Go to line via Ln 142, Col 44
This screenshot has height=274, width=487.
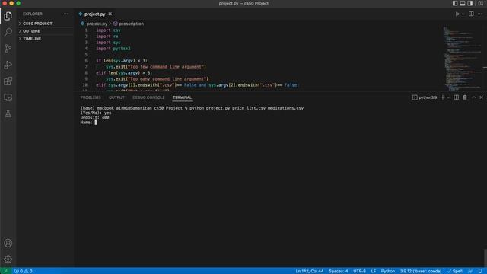point(310,271)
